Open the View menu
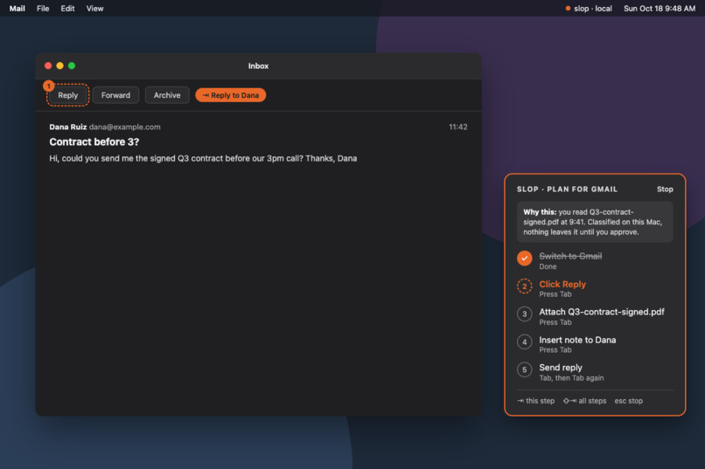705x469 pixels. [x=94, y=9]
